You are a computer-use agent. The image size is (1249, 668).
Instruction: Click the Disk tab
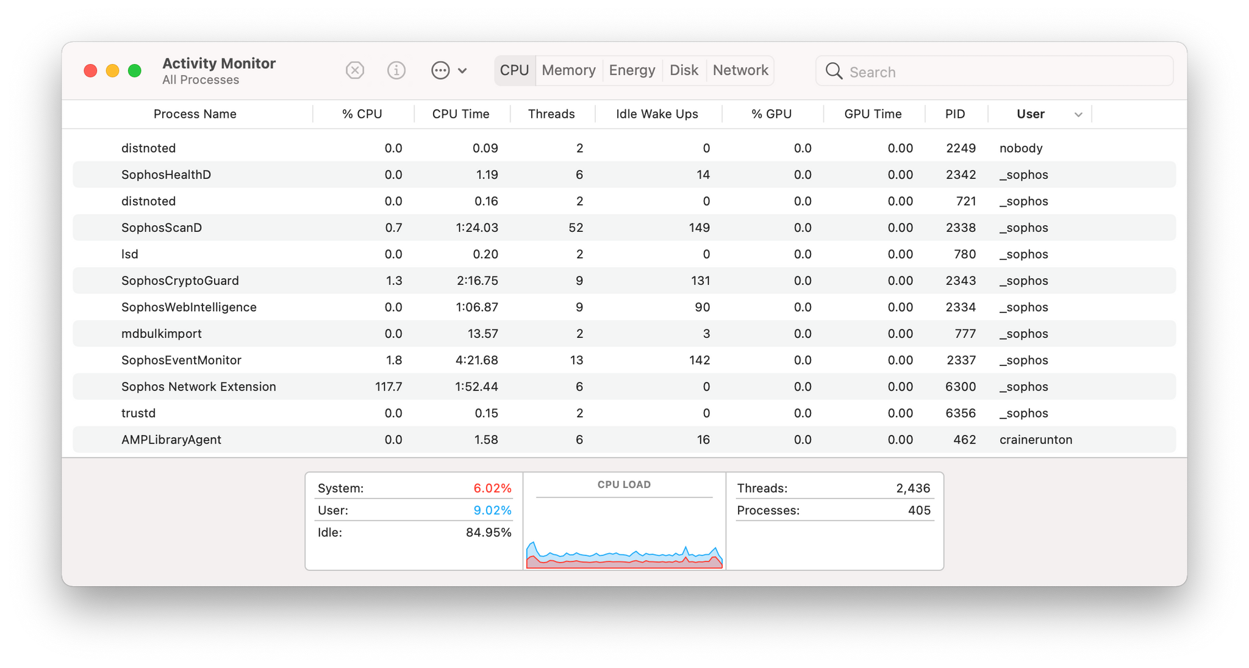click(684, 70)
